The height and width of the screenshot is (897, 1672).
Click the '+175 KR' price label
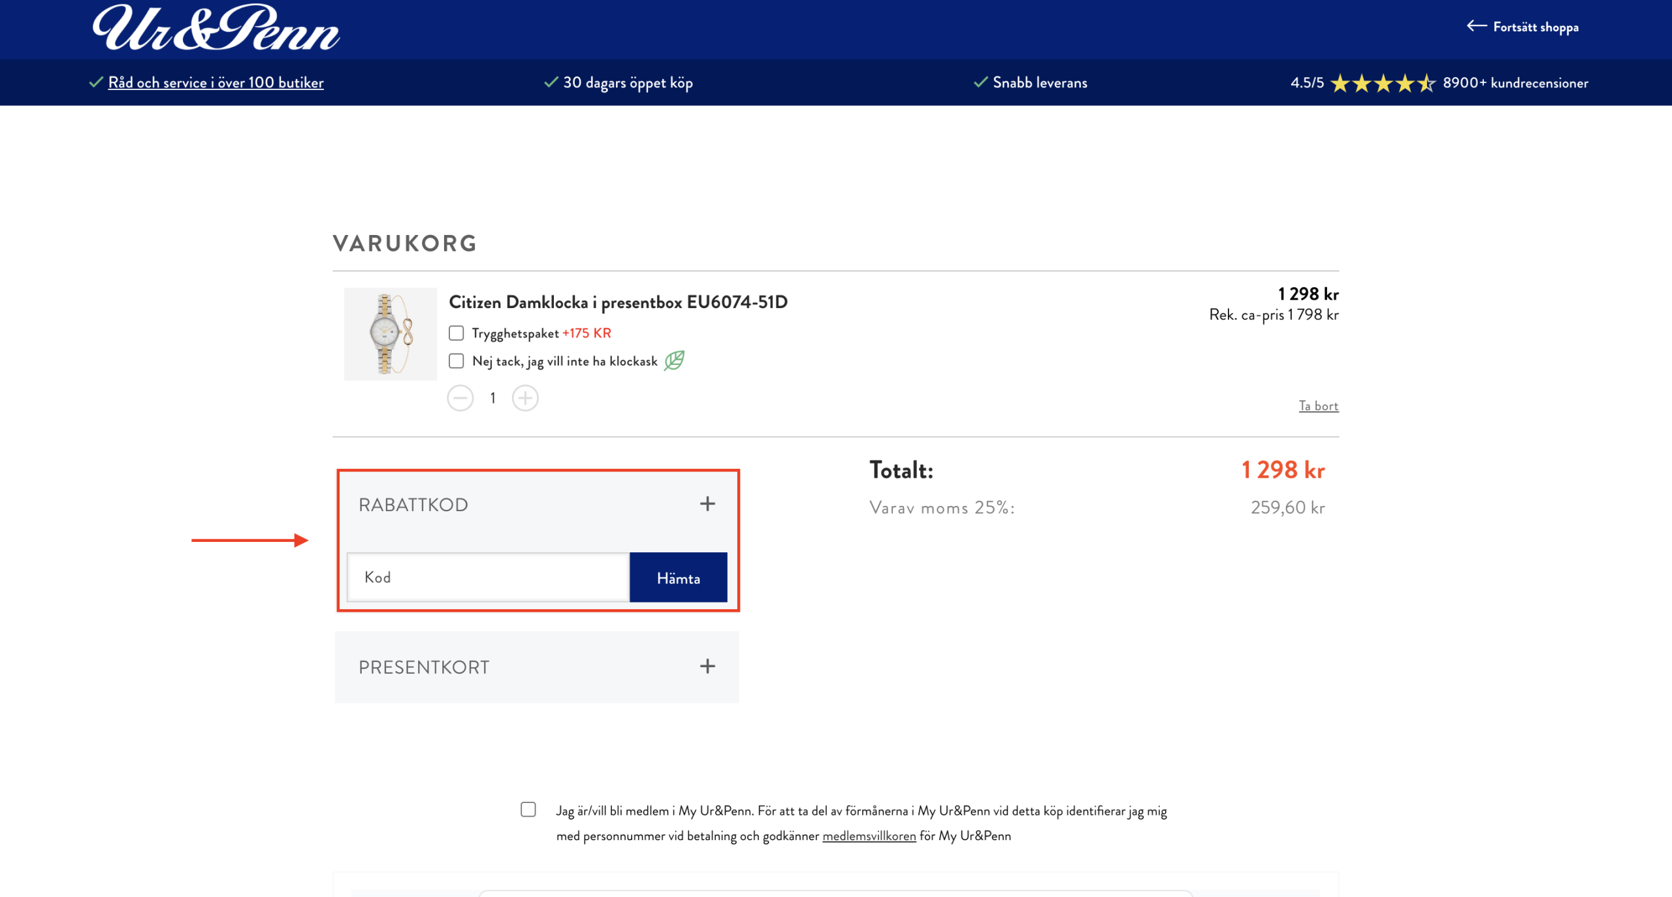coord(587,333)
